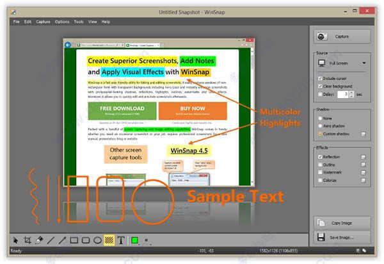Open the Help menu
Image resolution: width=384 pixels, height=264 pixels.
[106, 22]
